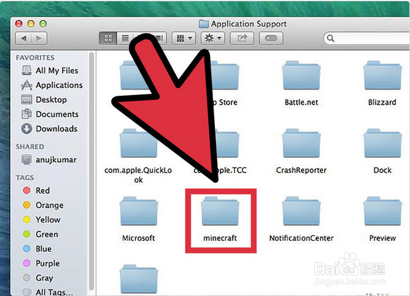Screen dimensions: 410x296
Task: Open Documents in sidebar
Action: point(50,114)
